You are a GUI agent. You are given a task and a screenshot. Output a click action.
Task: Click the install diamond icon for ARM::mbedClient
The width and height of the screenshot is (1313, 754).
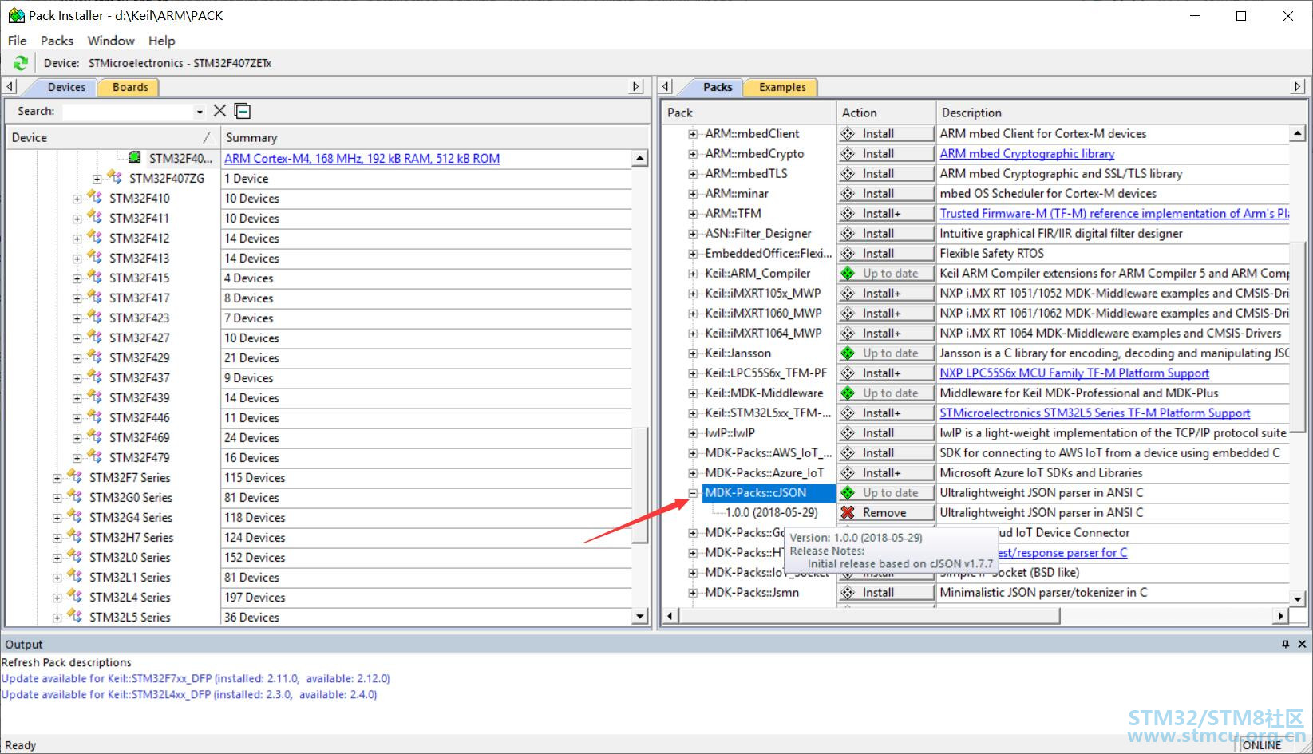tap(848, 133)
